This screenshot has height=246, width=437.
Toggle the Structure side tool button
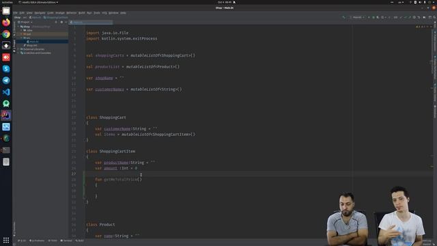click(x=14, y=28)
